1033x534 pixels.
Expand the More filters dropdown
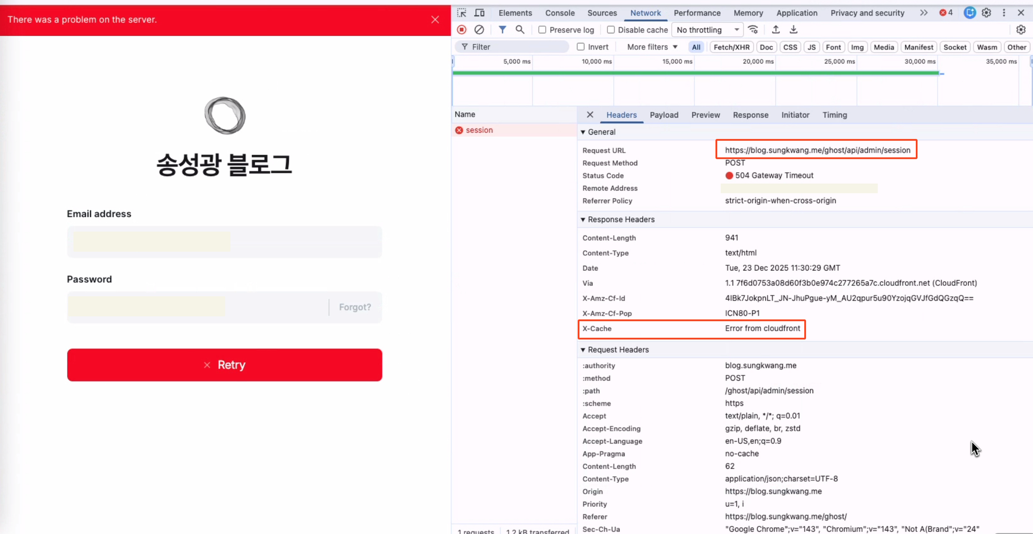pos(652,47)
